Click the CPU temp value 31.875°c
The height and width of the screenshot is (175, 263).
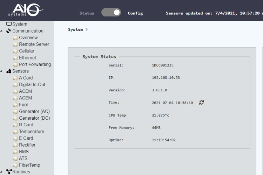160,115
